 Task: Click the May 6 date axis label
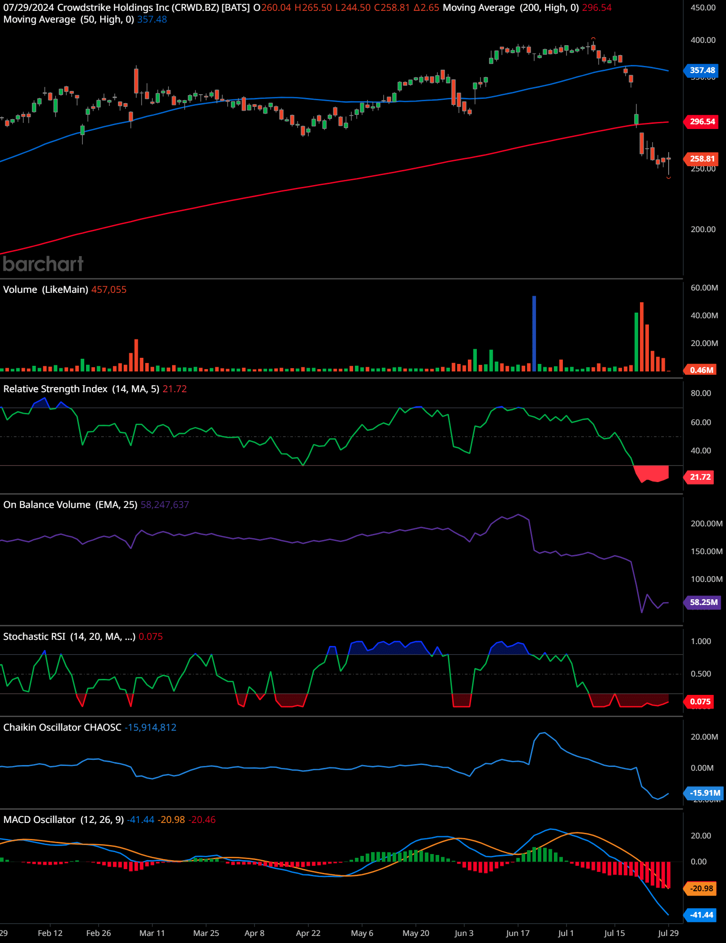(x=362, y=933)
